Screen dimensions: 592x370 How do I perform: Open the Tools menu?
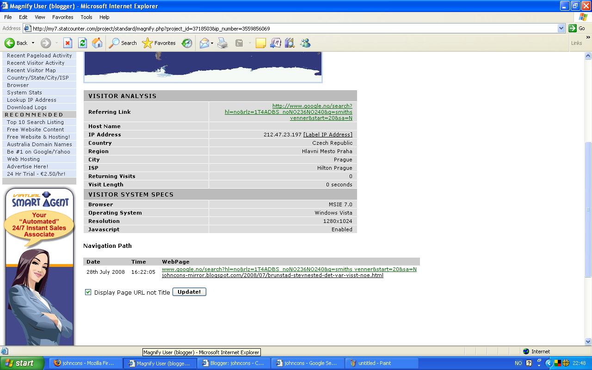86,17
